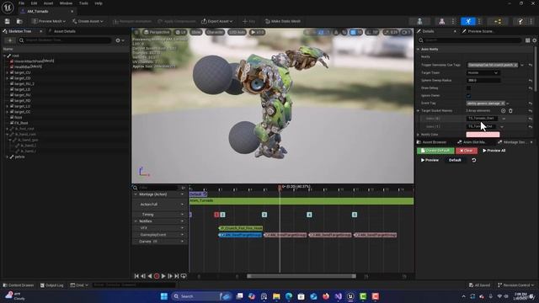Open the Physics asset mode icon

(520, 21)
